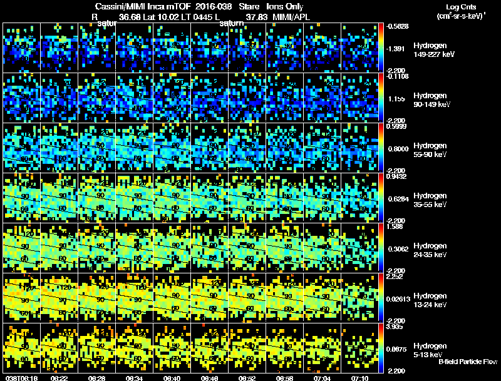
Task: Click the 0.8000 color scale value
Action: click(x=398, y=149)
